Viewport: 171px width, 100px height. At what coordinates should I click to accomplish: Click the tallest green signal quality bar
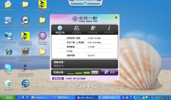[x=87, y=73]
